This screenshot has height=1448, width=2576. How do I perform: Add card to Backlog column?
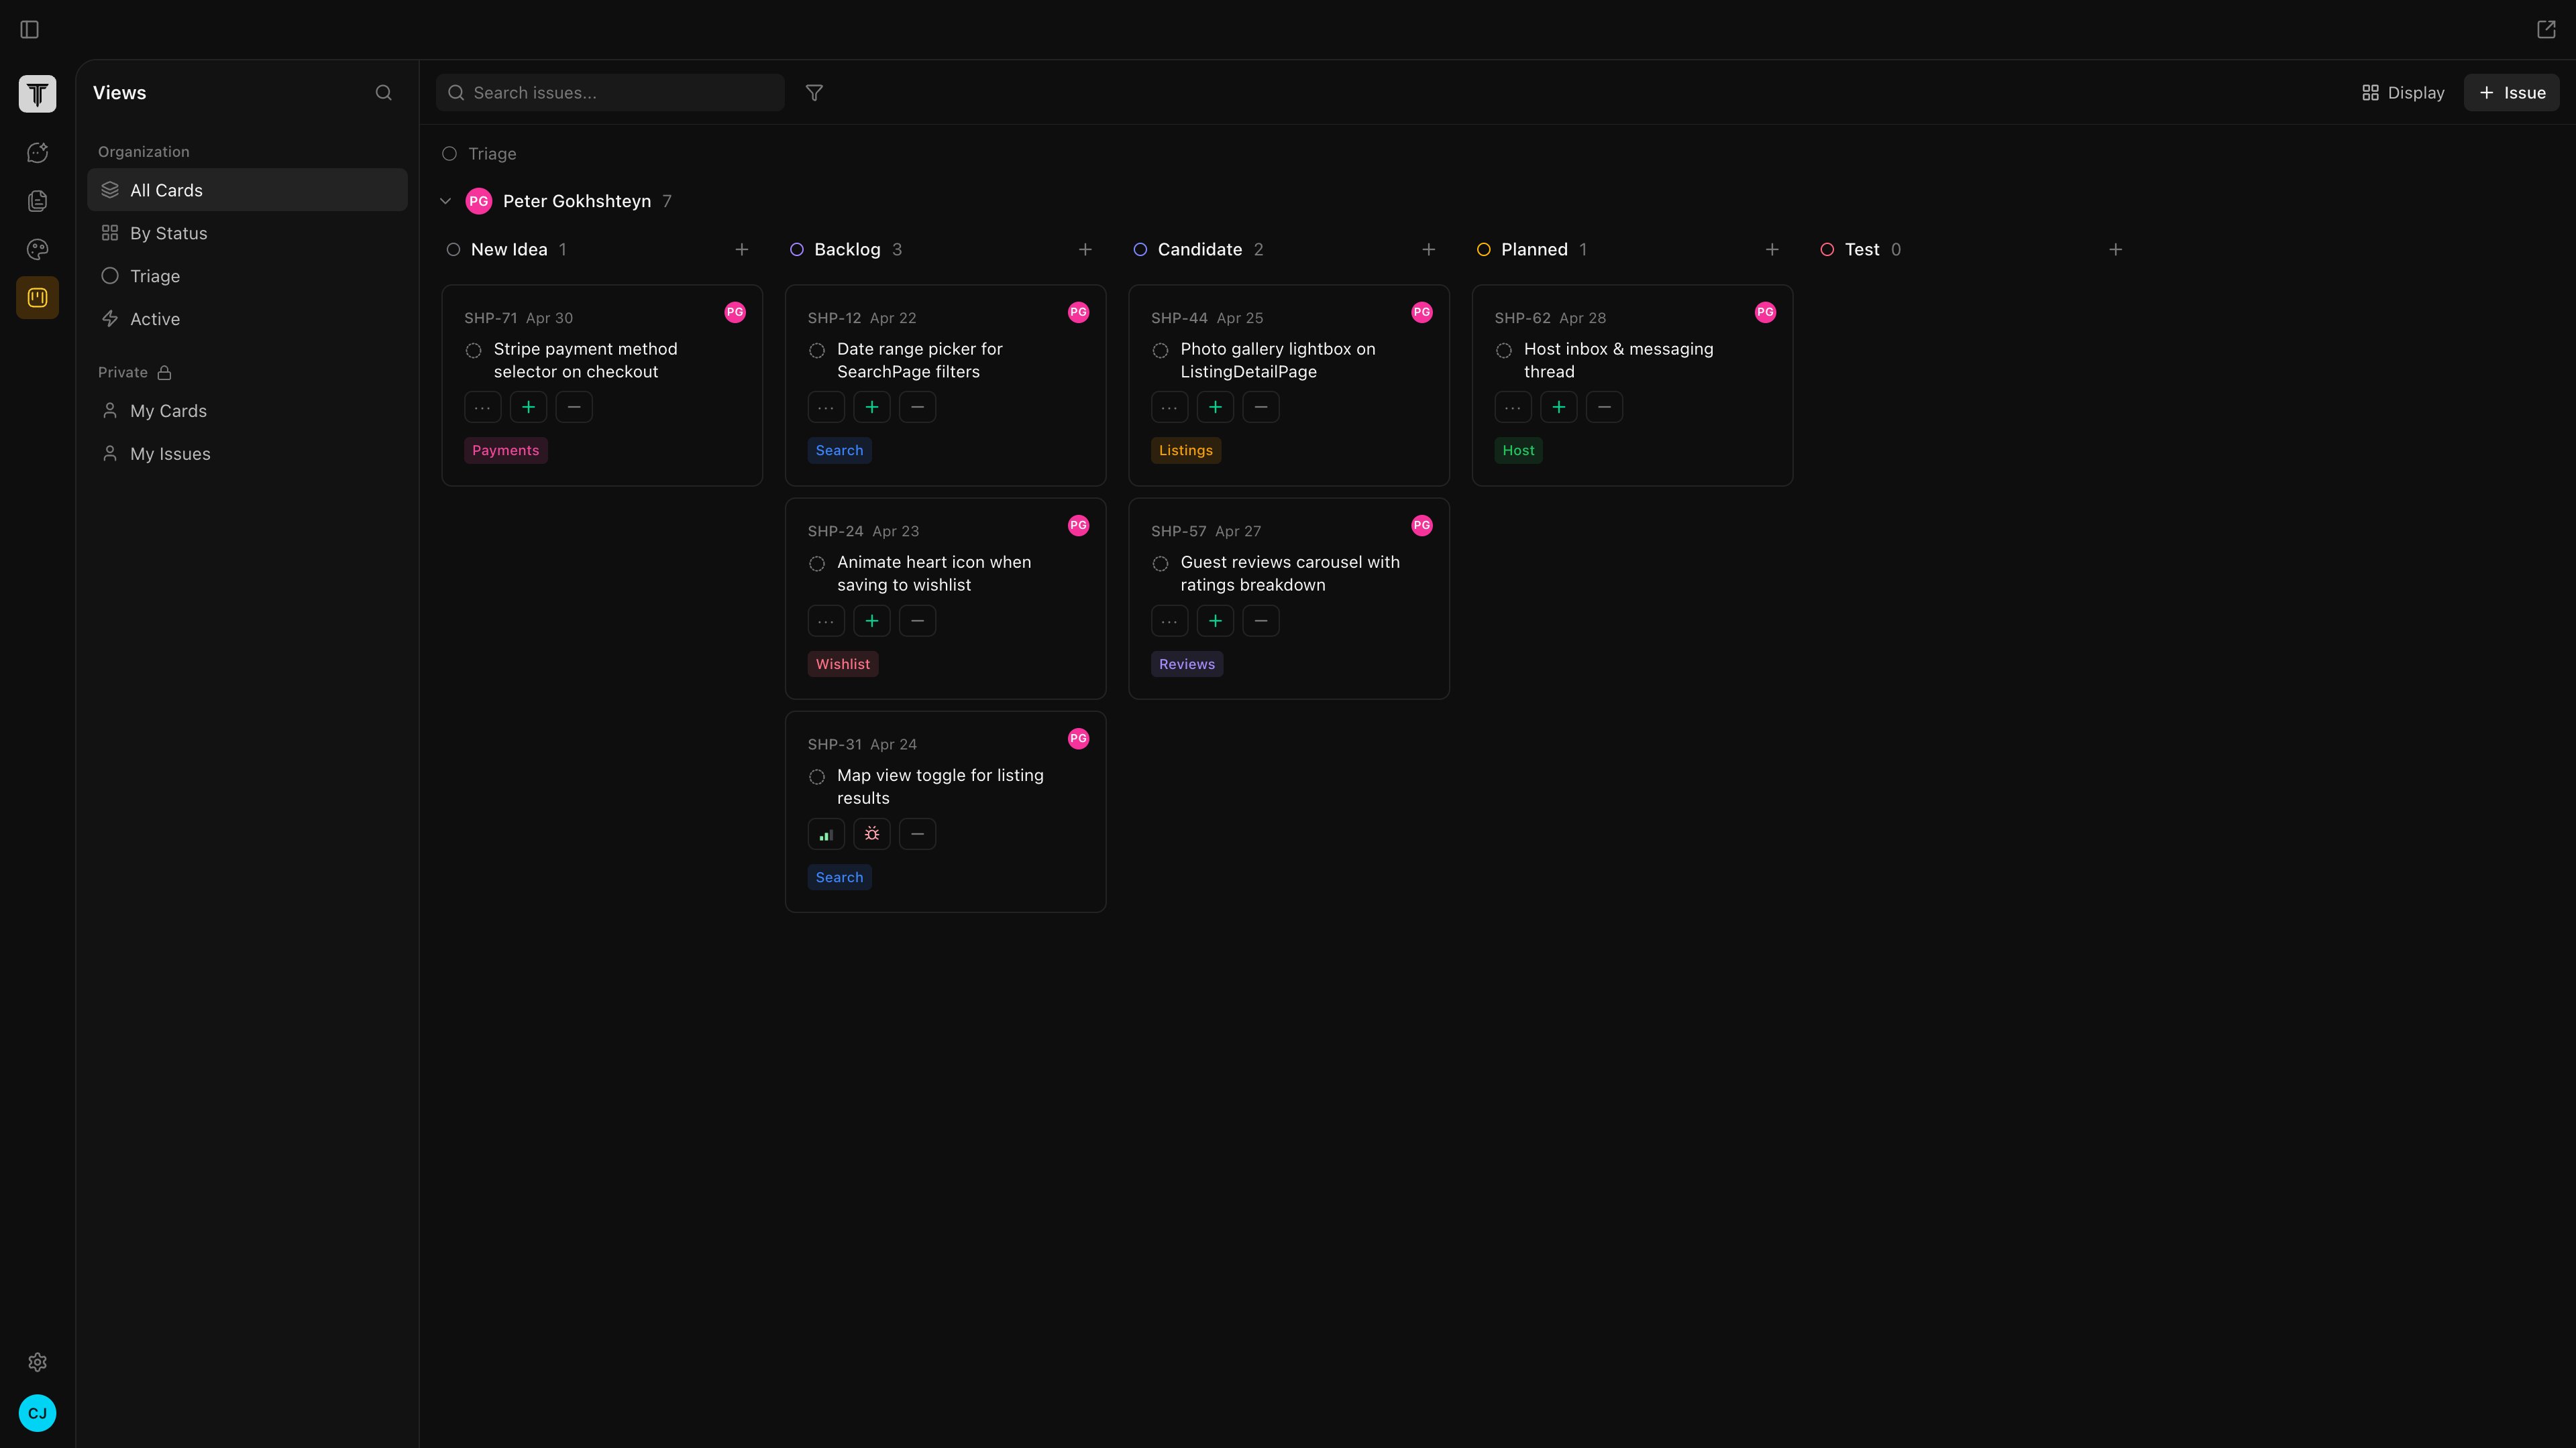coord(1085,250)
